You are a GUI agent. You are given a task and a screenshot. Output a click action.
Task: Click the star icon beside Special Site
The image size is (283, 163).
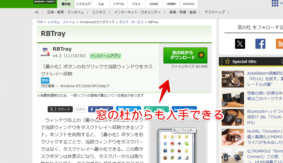tap(227, 62)
